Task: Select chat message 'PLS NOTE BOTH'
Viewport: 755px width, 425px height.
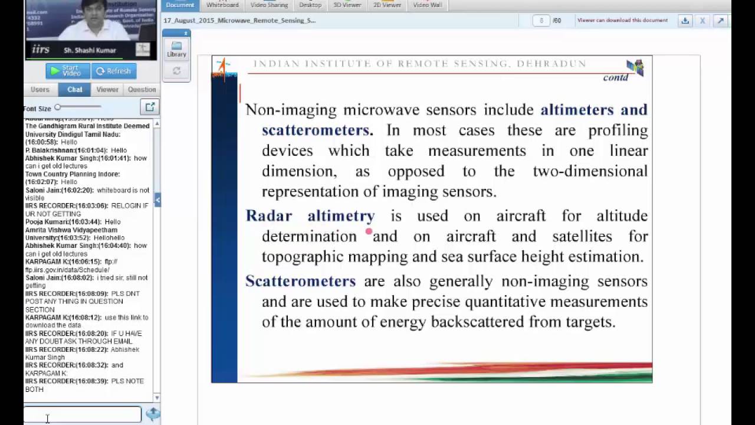Action: pyautogui.click(x=84, y=385)
